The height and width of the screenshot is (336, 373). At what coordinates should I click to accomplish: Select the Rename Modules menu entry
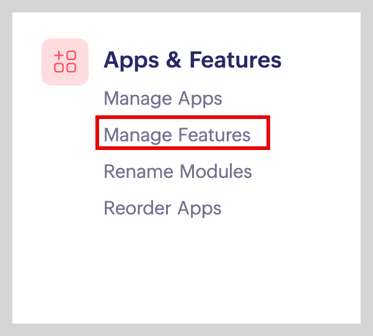point(178,171)
